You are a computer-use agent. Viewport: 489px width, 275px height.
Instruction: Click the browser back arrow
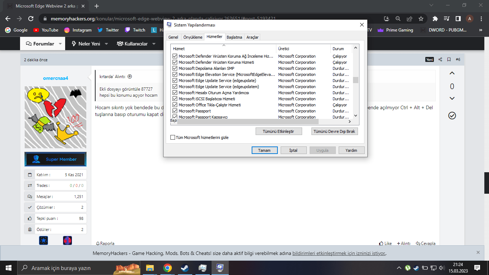click(x=8, y=19)
